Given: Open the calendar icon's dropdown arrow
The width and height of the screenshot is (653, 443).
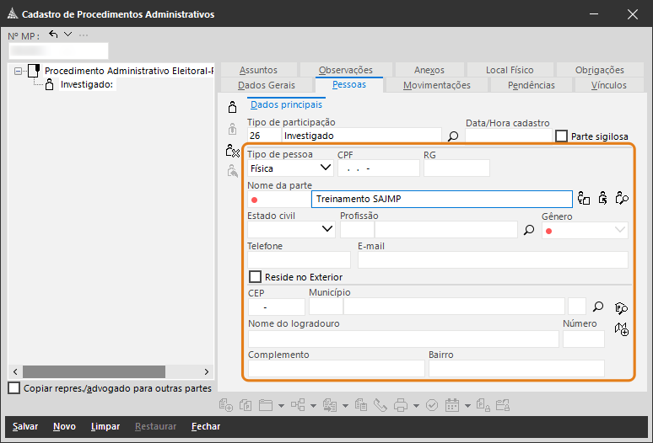Looking at the screenshot, I should pyautogui.click(x=467, y=406).
